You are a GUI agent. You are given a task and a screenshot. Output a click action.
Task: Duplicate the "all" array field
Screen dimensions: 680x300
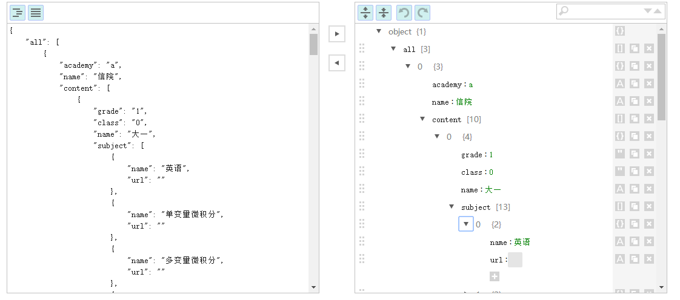(x=635, y=49)
